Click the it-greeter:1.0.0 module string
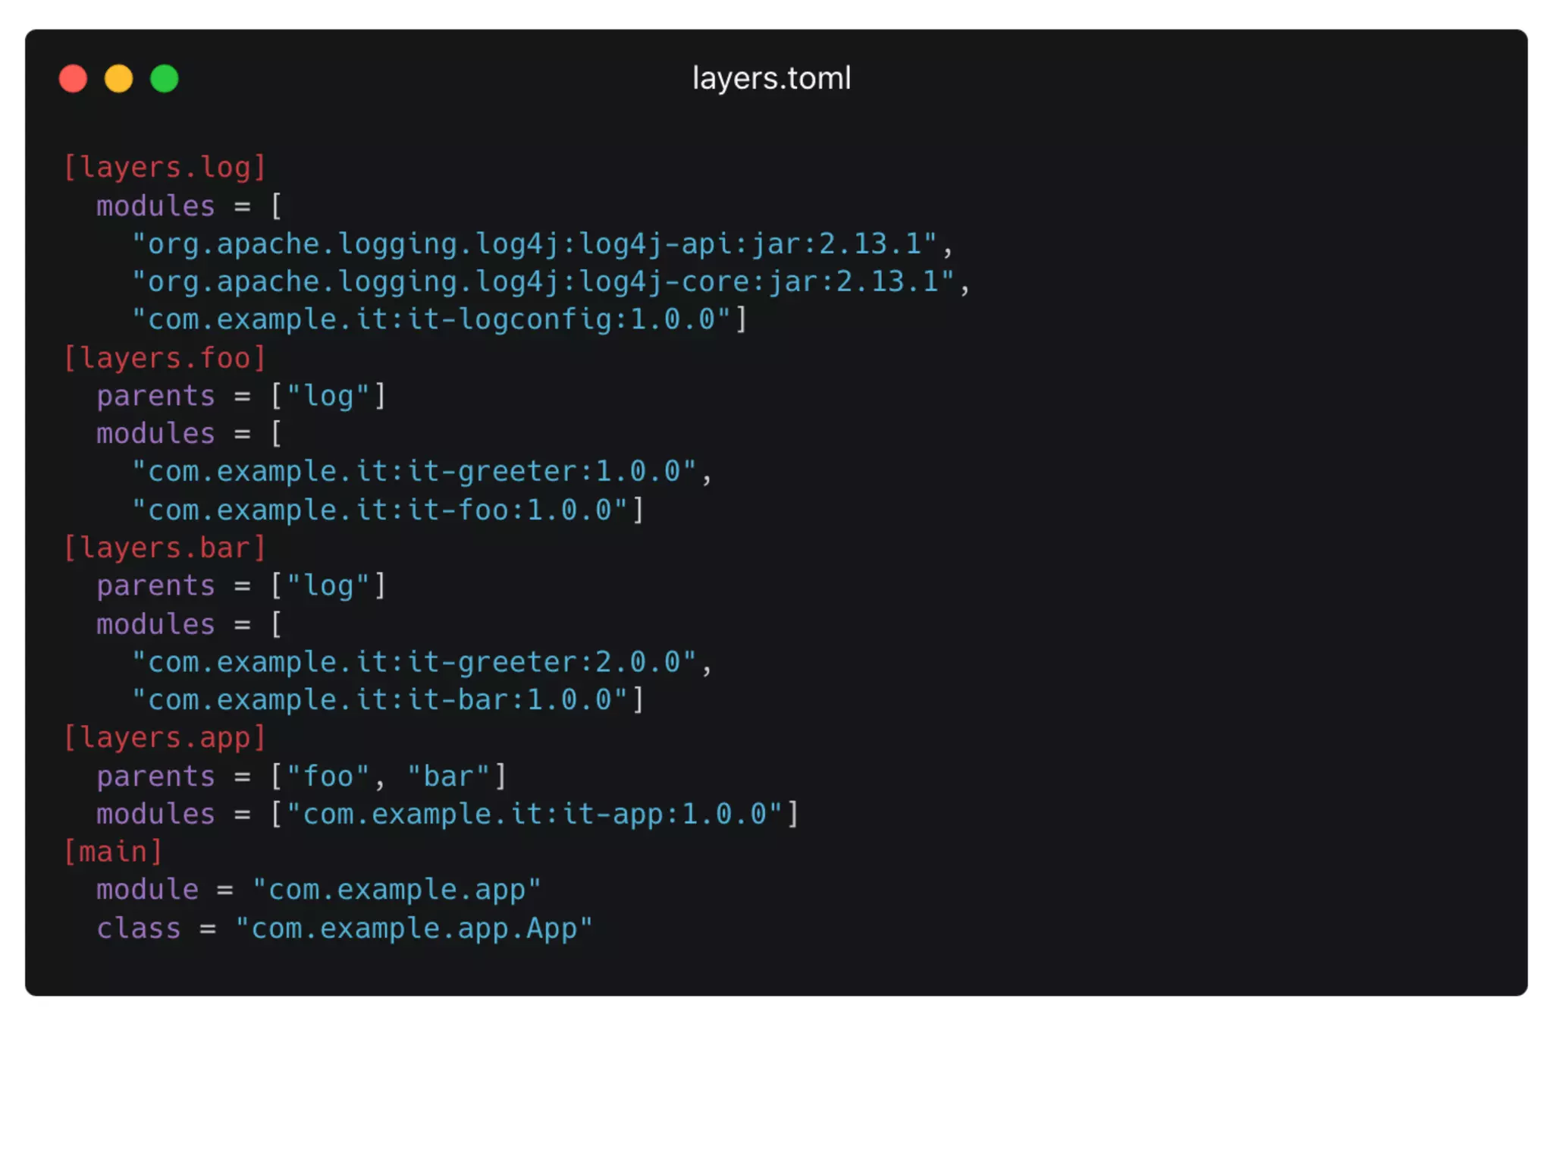 coord(414,472)
